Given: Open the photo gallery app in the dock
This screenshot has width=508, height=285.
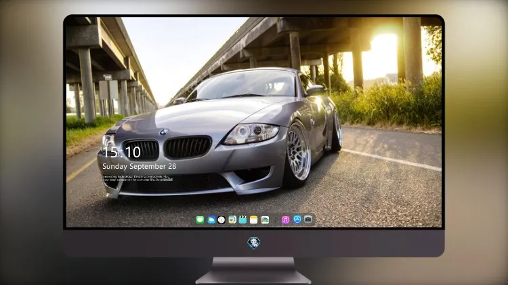Looking at the screenshot, I should (x=265, y=220).
